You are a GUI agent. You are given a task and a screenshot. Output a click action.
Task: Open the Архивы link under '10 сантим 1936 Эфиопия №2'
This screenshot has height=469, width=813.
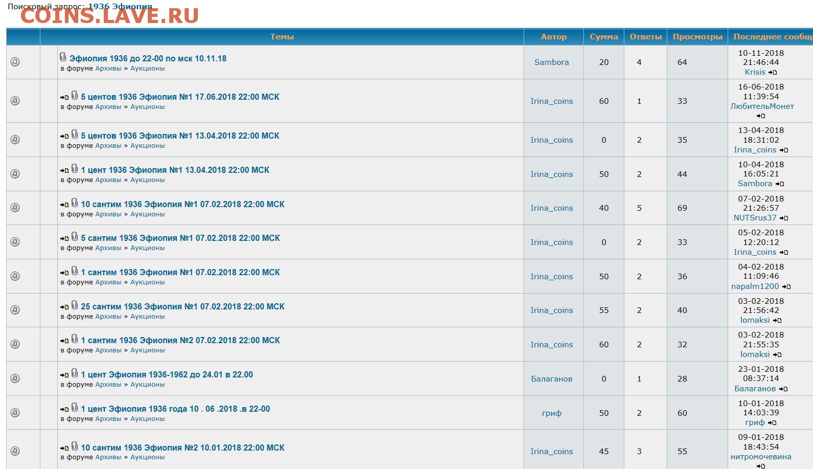click(108, 458)
